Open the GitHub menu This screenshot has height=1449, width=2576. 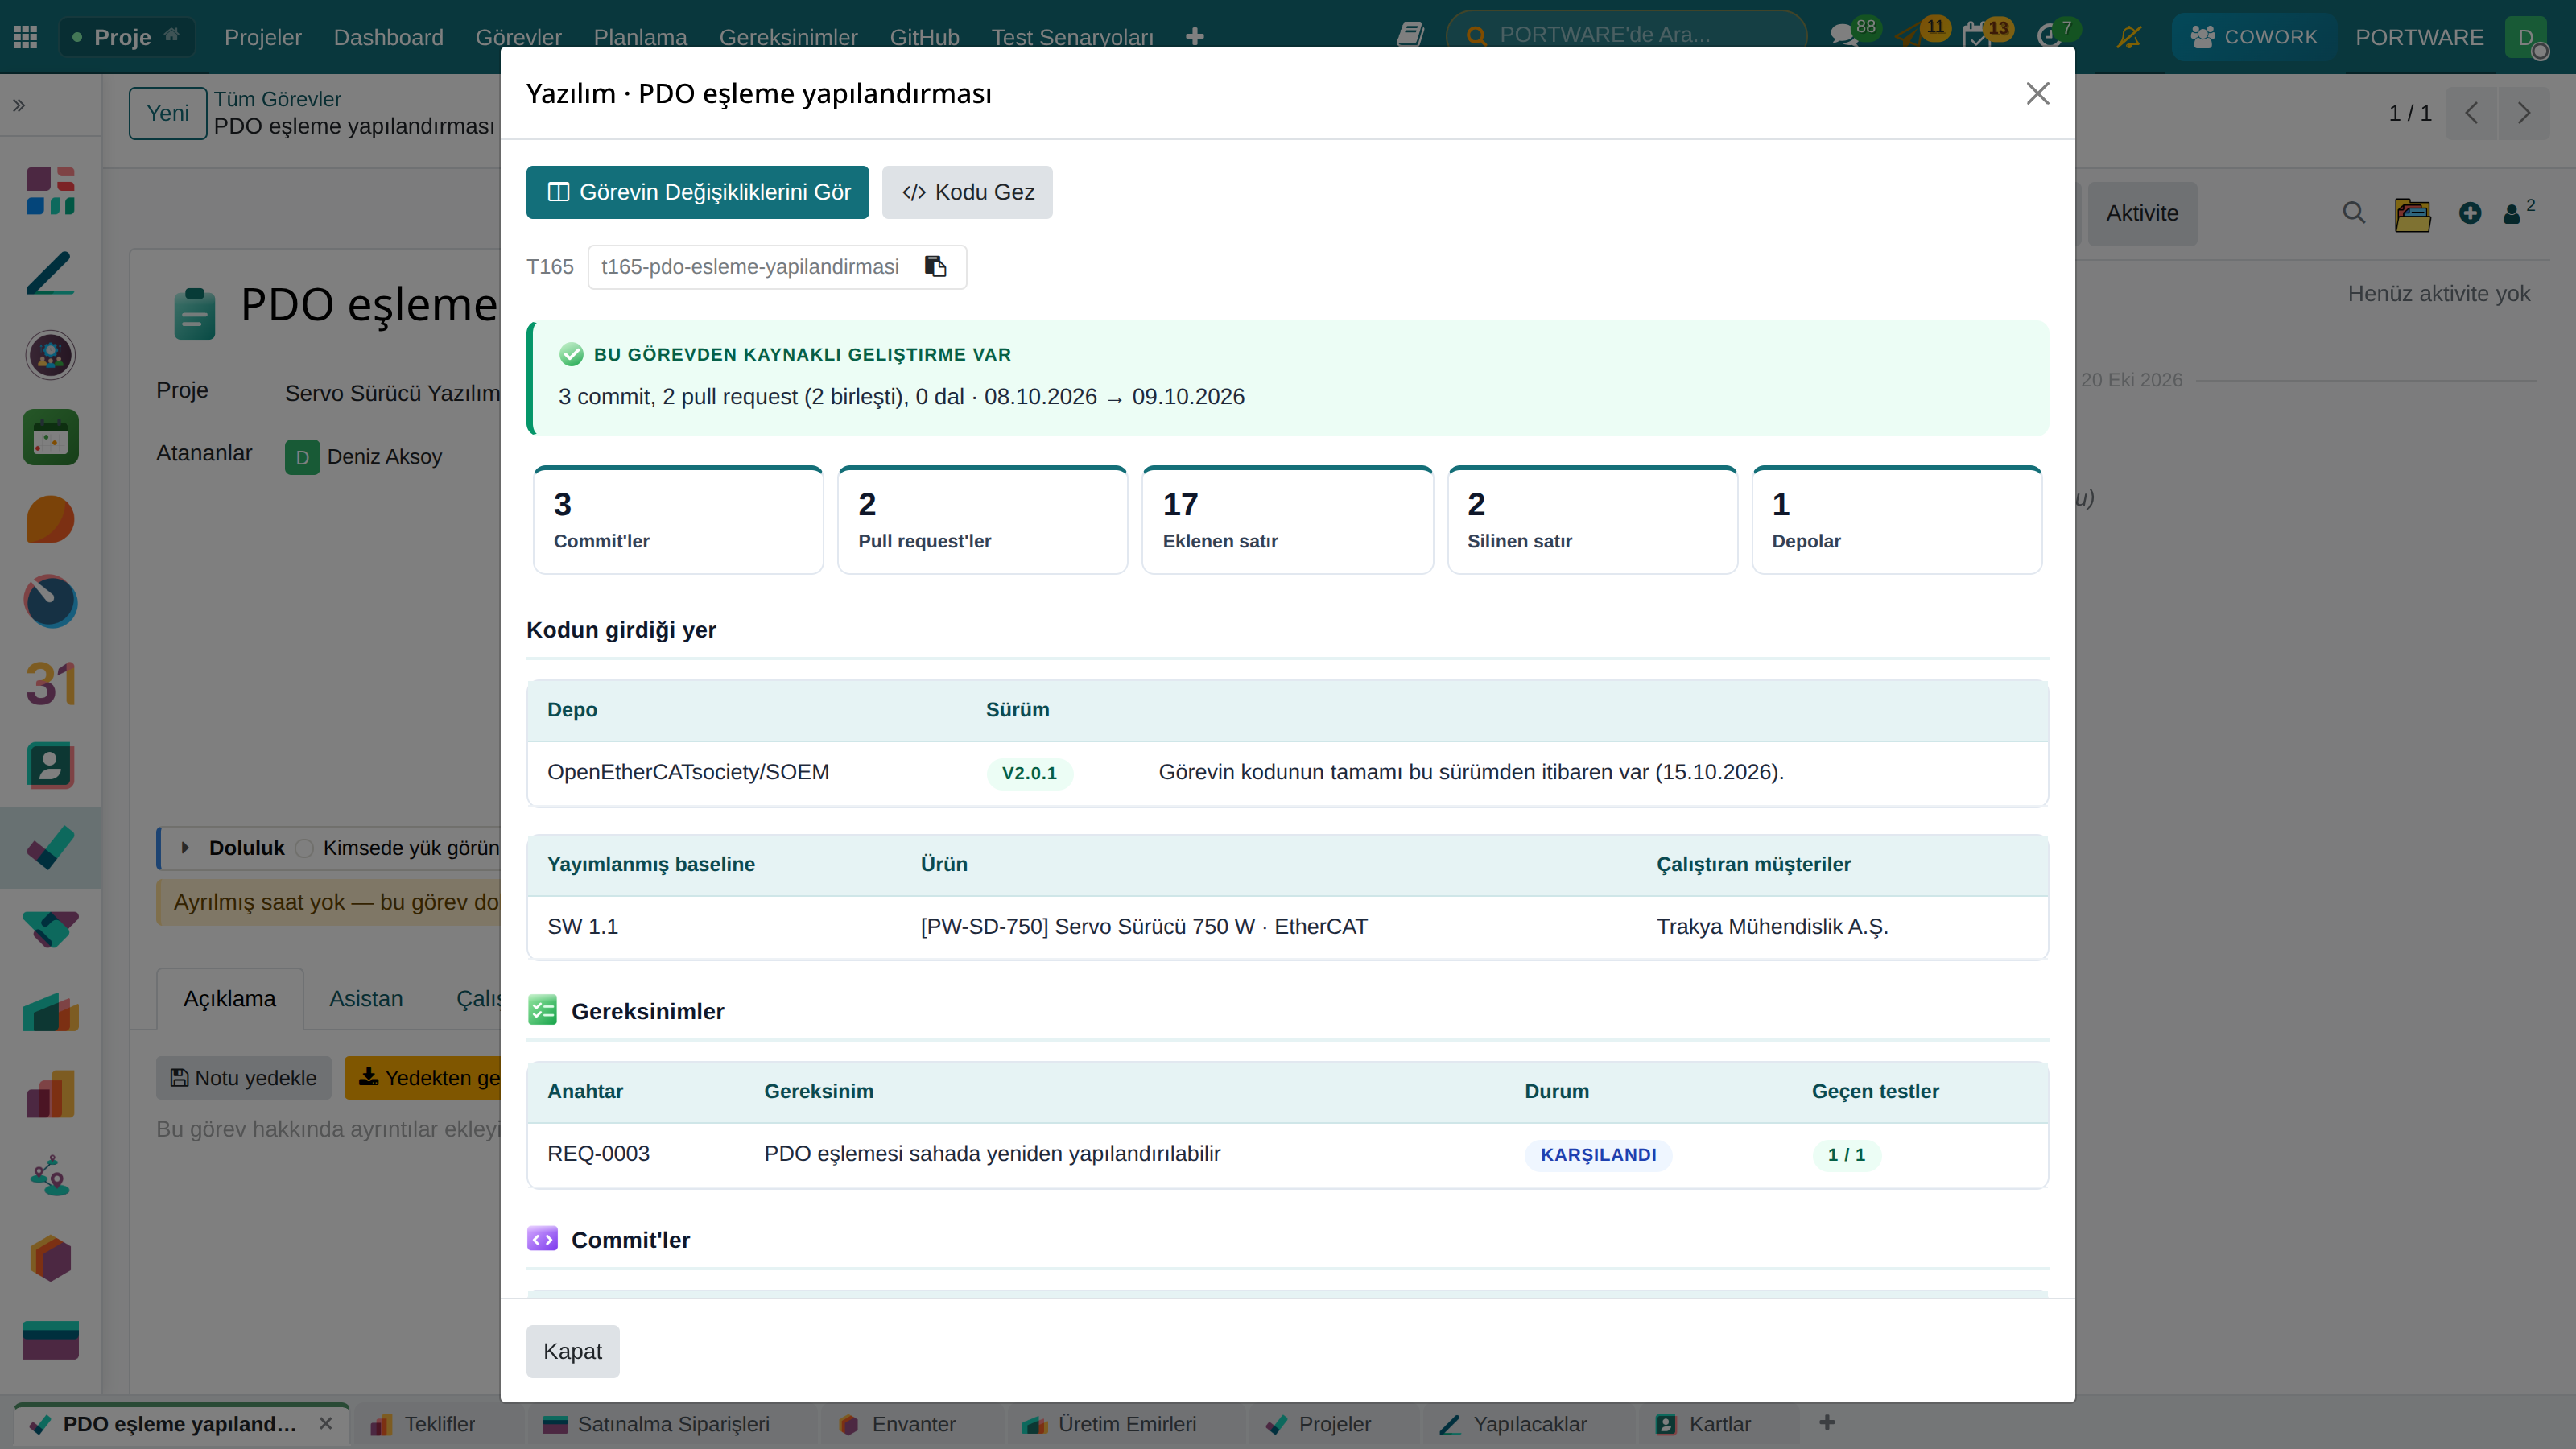[x=924, y=37]
